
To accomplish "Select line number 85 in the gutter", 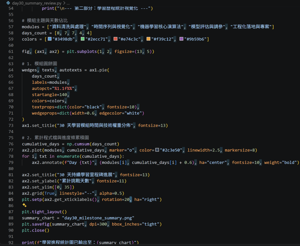I will pos(11,199).
